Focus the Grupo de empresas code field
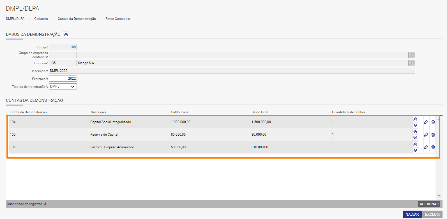Screen dimensions: 447x219 point(63,55)
